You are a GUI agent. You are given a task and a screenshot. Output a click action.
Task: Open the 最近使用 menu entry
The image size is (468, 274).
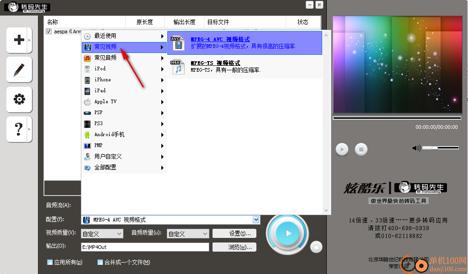tap(124, 36)
